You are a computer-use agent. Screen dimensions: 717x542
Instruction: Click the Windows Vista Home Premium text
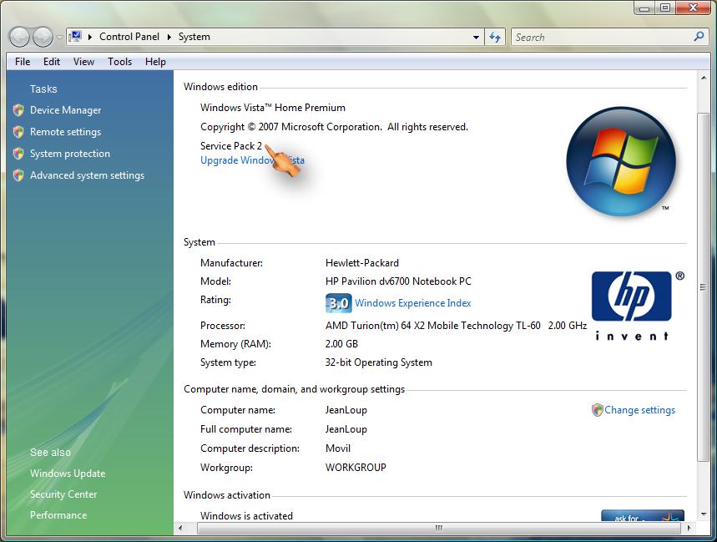pos(273,108)
